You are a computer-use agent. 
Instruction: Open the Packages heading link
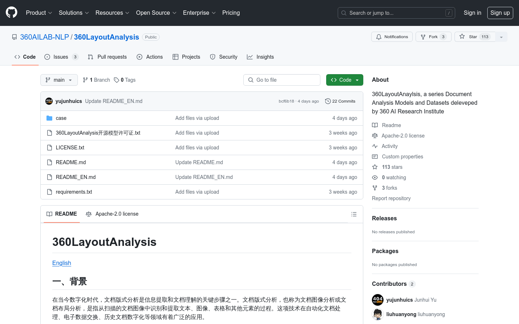click(x=385, y=251)
